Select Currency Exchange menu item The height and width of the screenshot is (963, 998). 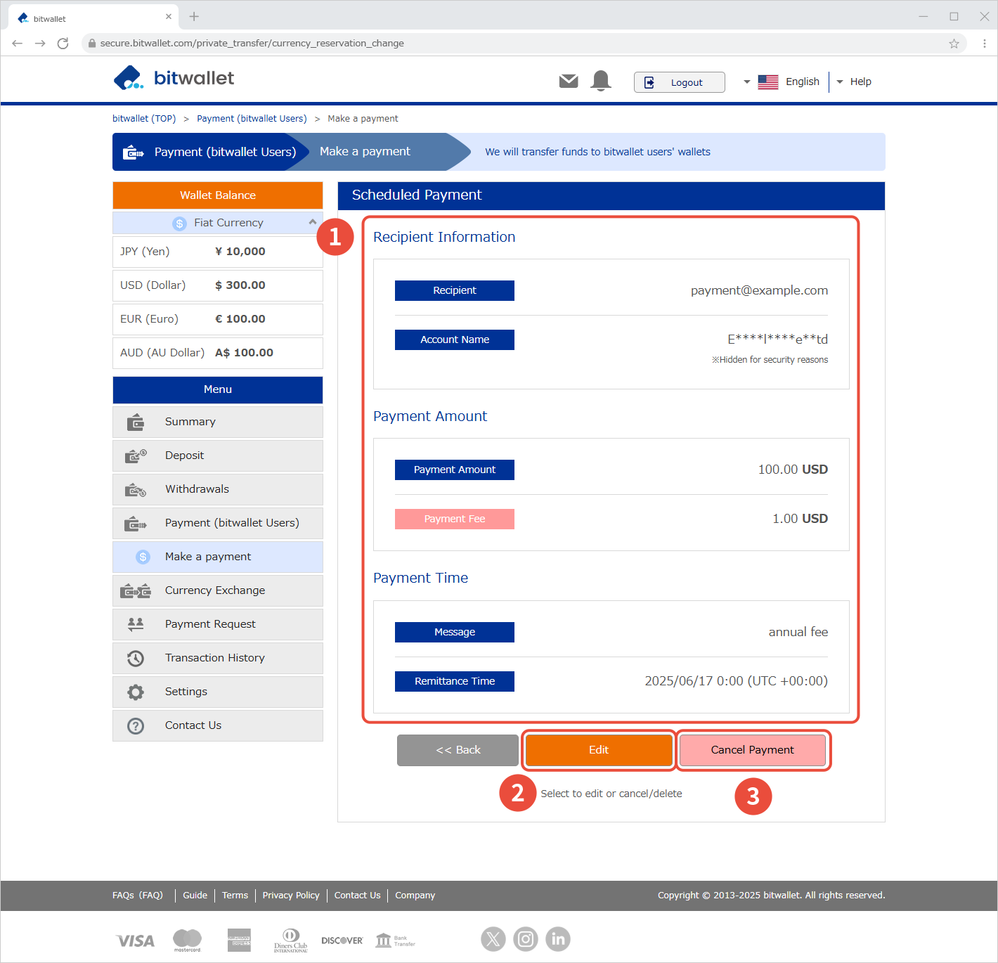[x=218, y=591]
